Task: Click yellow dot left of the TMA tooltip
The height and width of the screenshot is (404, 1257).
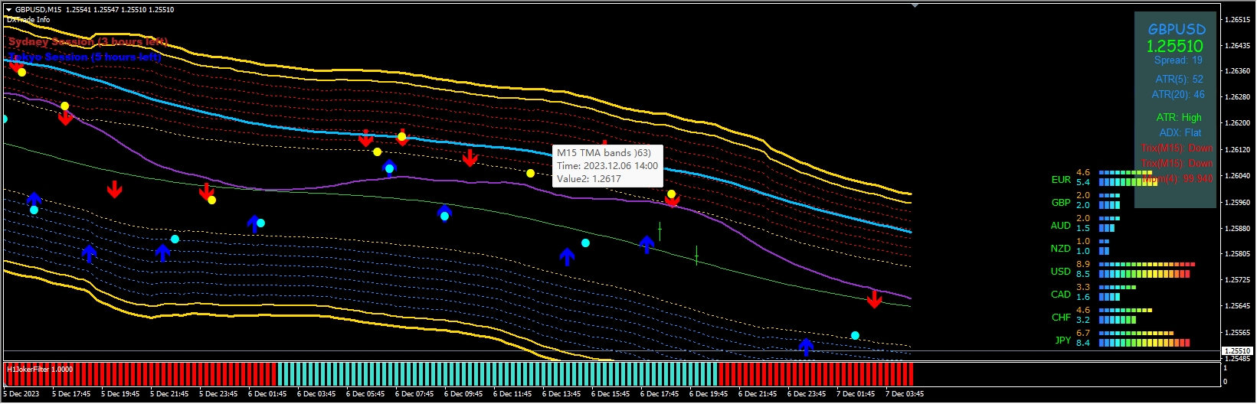Action: (x=530, y=174)
